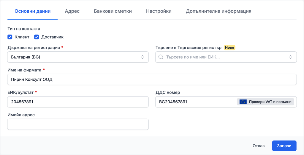Click the EU flag icon
Viewport: 304px width, 155px height.
pyautogui.click(x=243, y=102)
